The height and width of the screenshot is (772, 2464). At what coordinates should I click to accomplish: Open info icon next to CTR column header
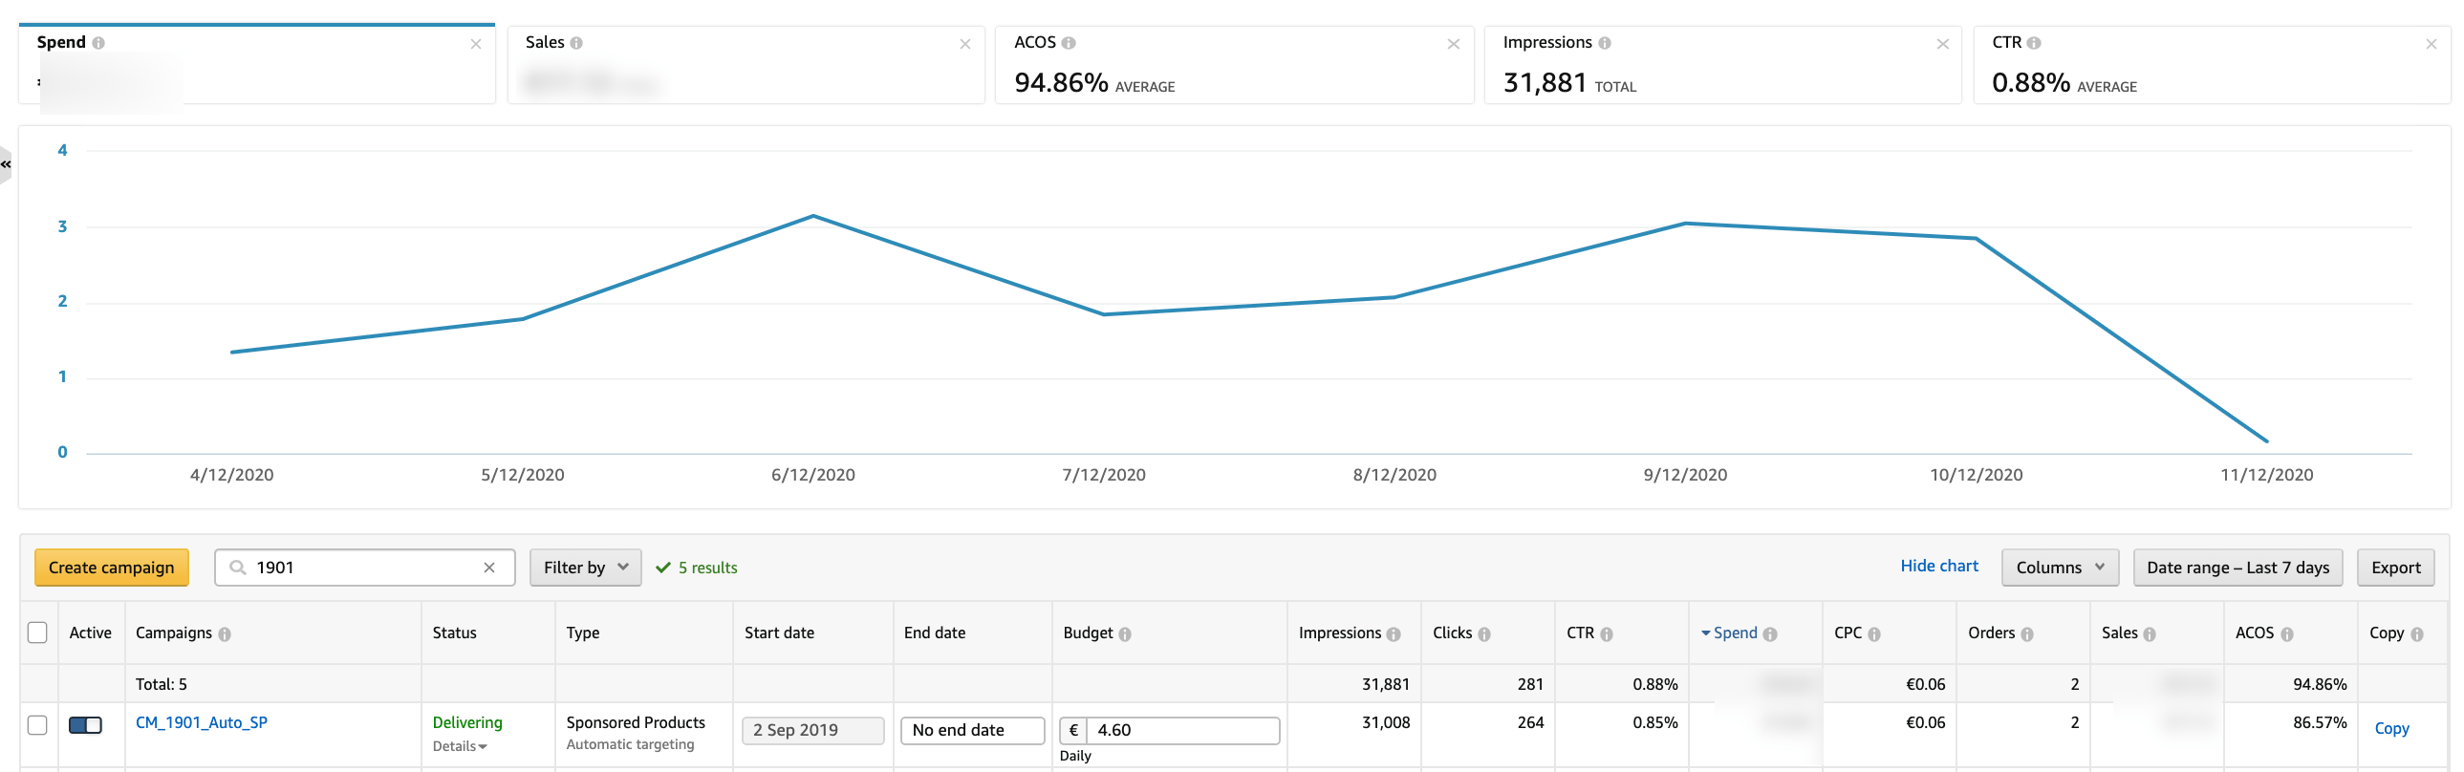1606,634
